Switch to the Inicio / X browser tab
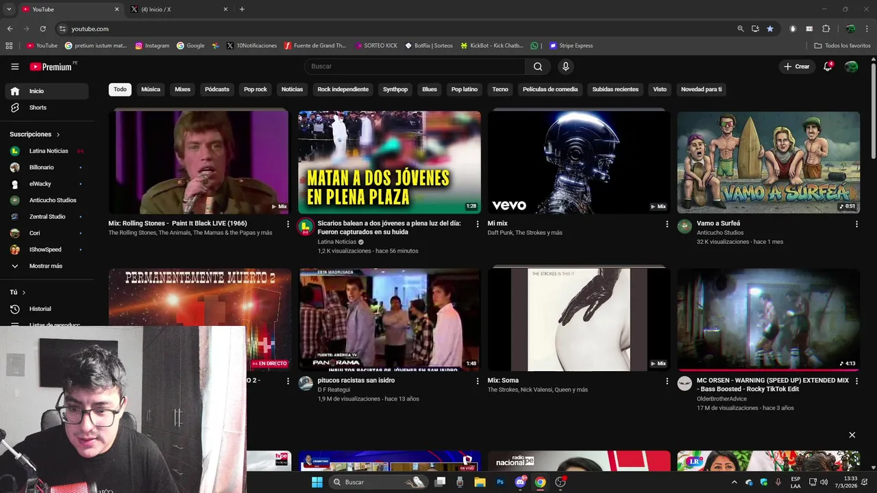This screenshot has width=877, height=493. pos(178,10)
